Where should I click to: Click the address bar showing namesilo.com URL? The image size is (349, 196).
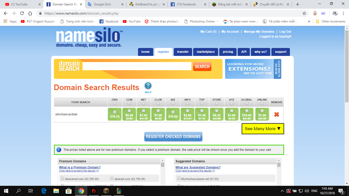click(169, 13)
